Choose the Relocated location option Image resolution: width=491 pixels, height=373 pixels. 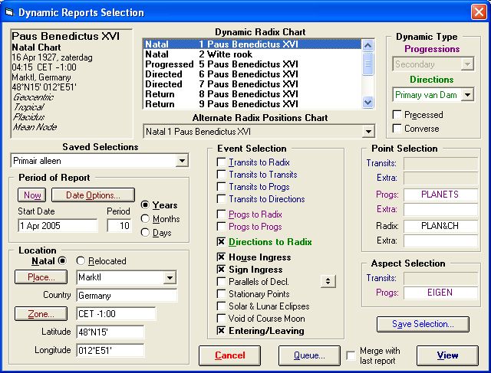coord(81,261)
